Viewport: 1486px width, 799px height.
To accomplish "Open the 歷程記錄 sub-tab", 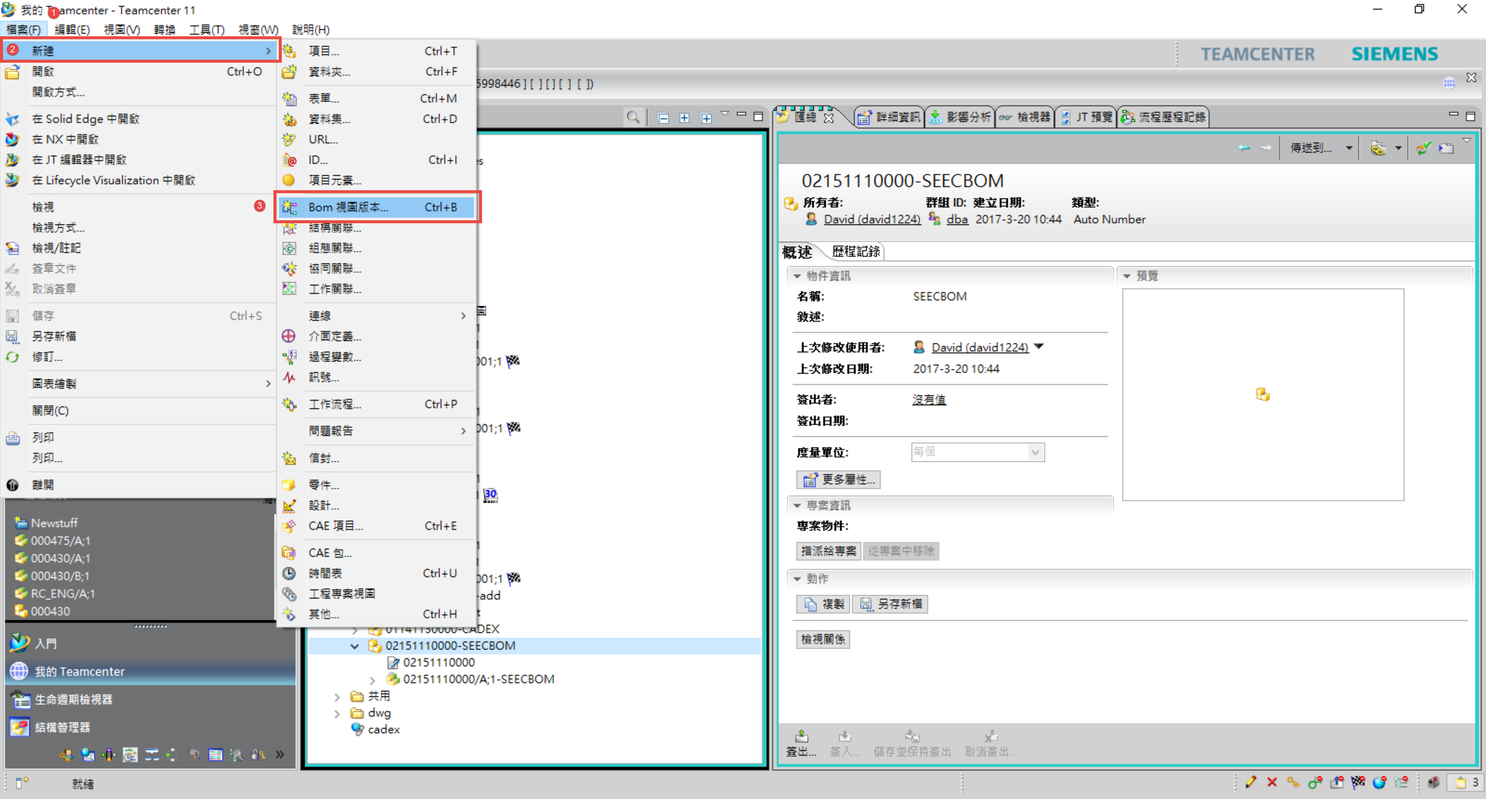I will pyautogui.click(x=856, y=251).
